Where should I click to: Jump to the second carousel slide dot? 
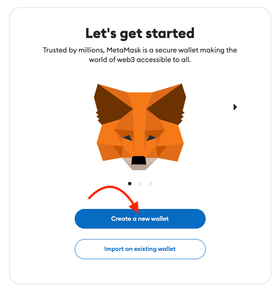pos(140,184)
